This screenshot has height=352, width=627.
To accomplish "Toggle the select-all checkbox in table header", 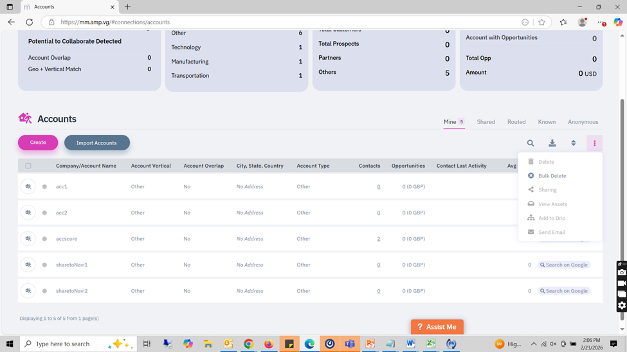I will (x=28, y=166).
